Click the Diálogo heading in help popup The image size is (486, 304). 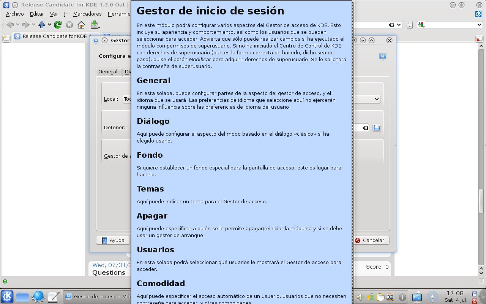tap(153, 121)
